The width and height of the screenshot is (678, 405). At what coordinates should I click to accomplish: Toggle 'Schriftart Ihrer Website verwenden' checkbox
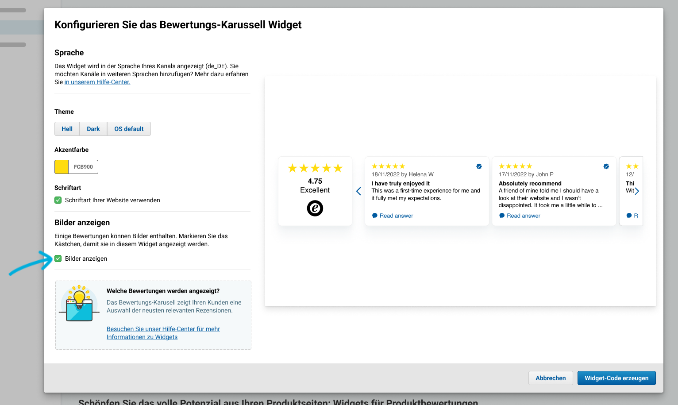(x=58, y=200)
